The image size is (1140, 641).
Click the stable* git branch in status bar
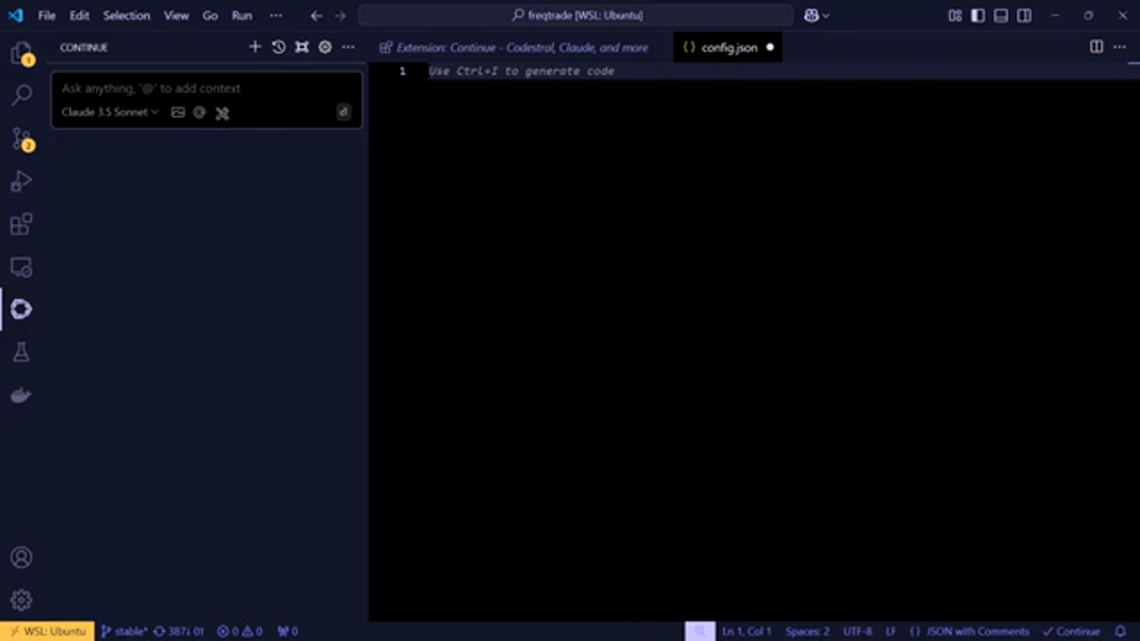point(123,631)
